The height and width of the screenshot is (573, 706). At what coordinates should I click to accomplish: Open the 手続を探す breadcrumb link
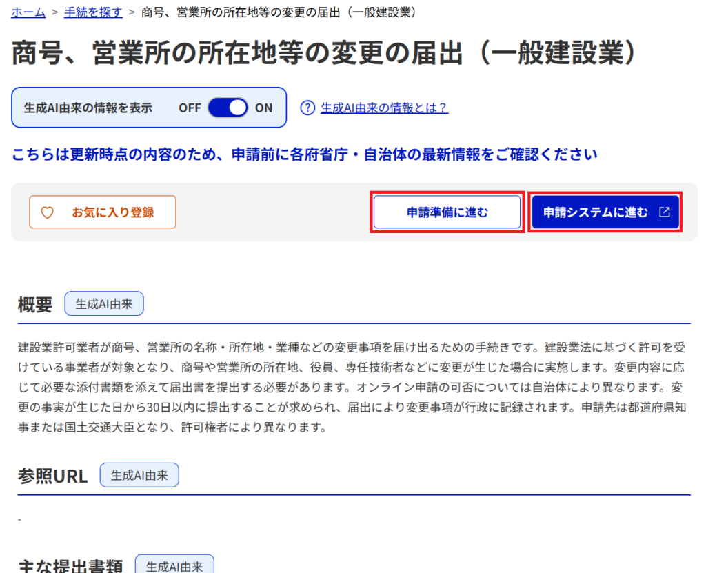point(93,12)
